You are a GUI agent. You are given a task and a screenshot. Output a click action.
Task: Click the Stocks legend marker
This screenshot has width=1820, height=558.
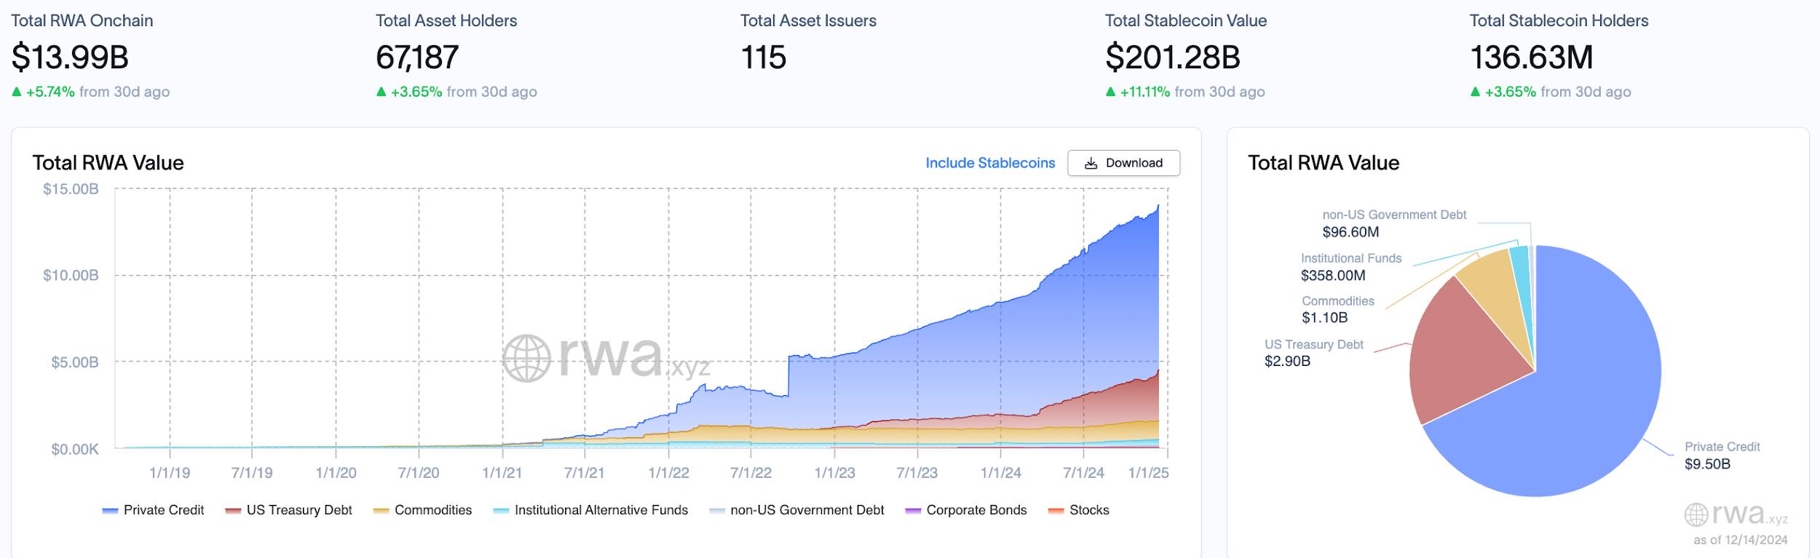point(1056,511)
